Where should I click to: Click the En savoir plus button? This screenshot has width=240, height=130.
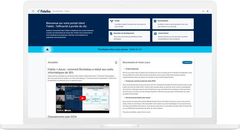[187, 63]
